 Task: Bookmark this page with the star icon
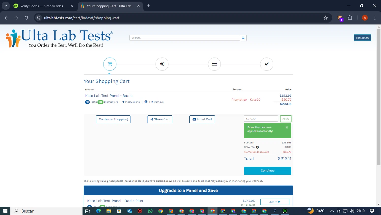pos(326,18)
